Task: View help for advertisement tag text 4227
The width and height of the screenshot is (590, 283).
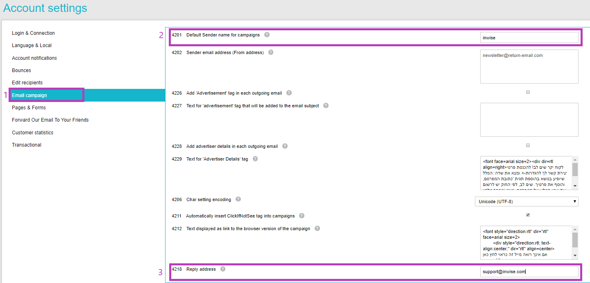Action: click(326, 106)
